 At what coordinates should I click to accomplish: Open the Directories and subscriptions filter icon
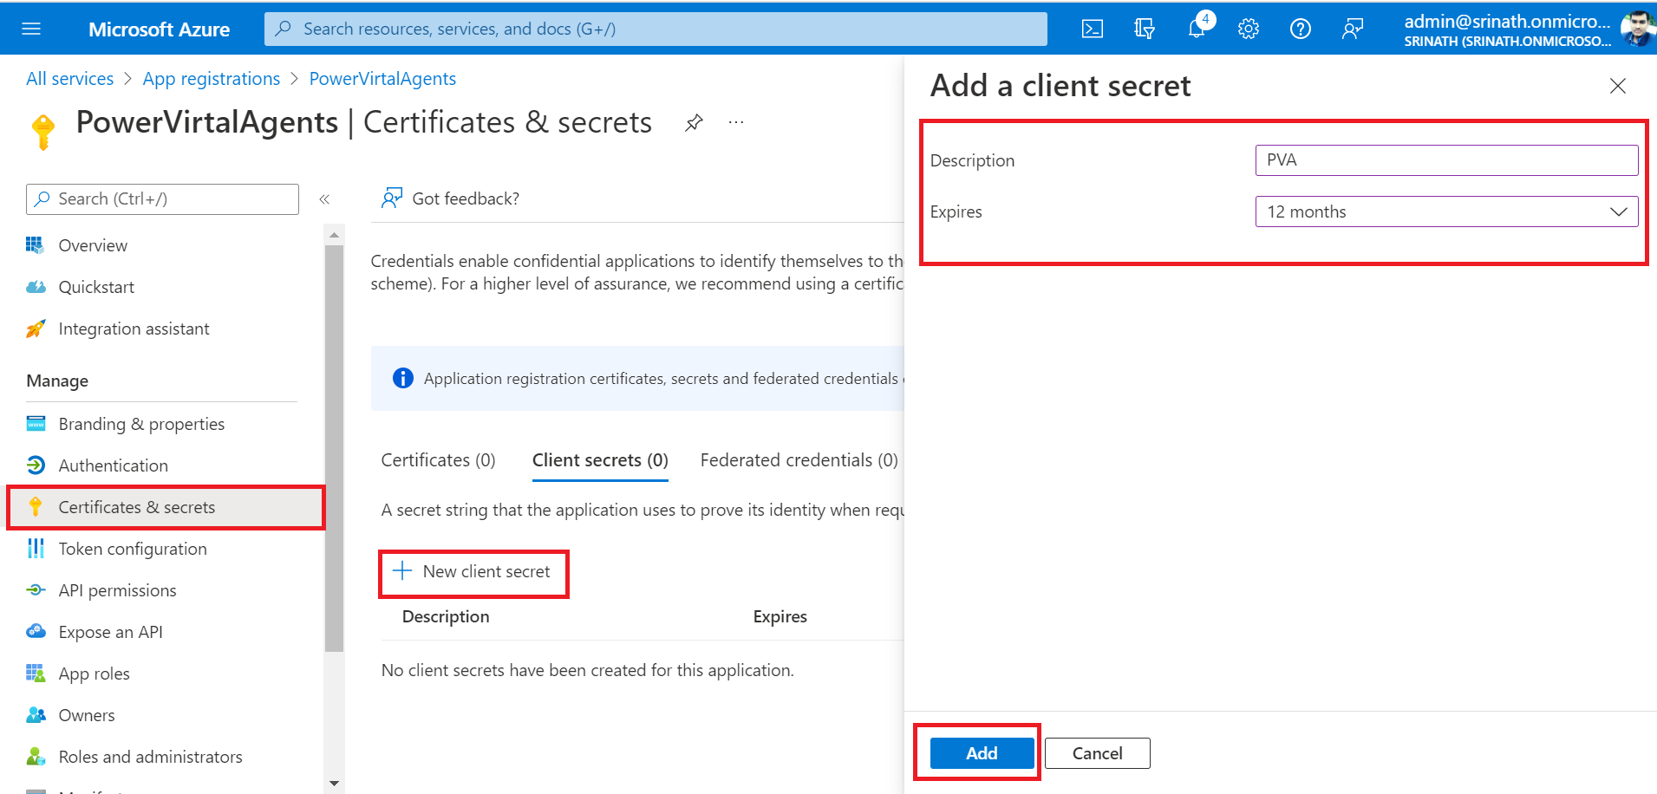[1145, 29]
